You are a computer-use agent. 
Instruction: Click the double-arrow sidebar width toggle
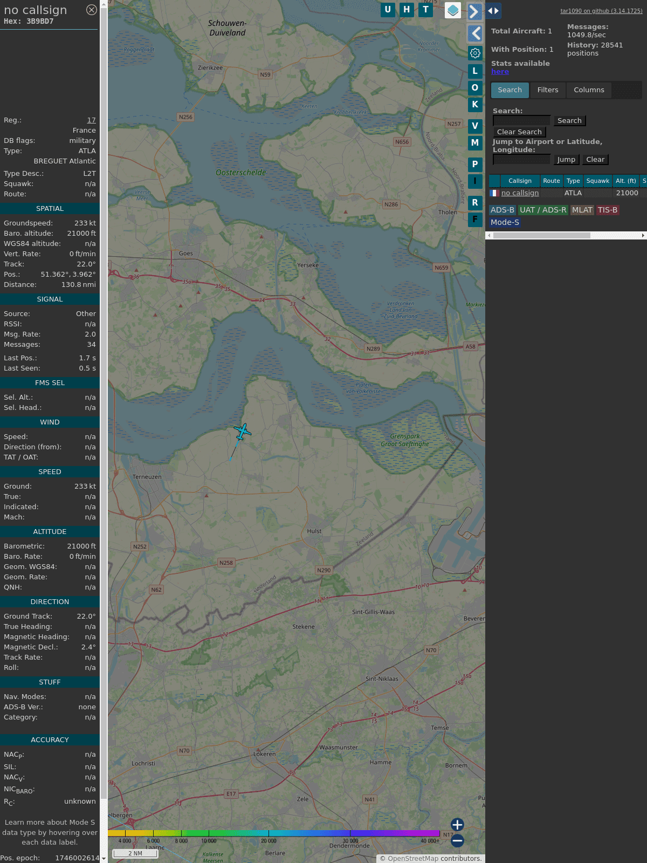[x=493, y=11]
